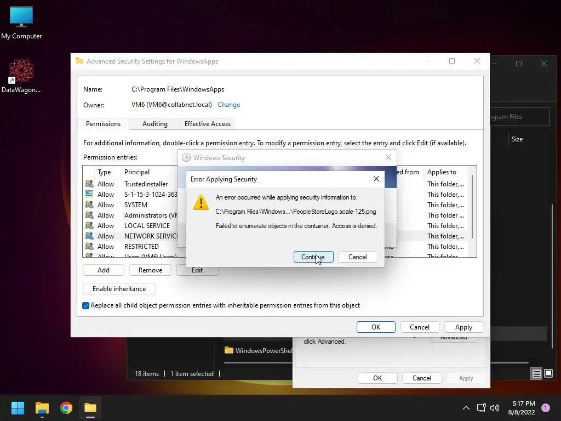
Task: Click the yellow warning triangle icon
Action: point(201,203)
